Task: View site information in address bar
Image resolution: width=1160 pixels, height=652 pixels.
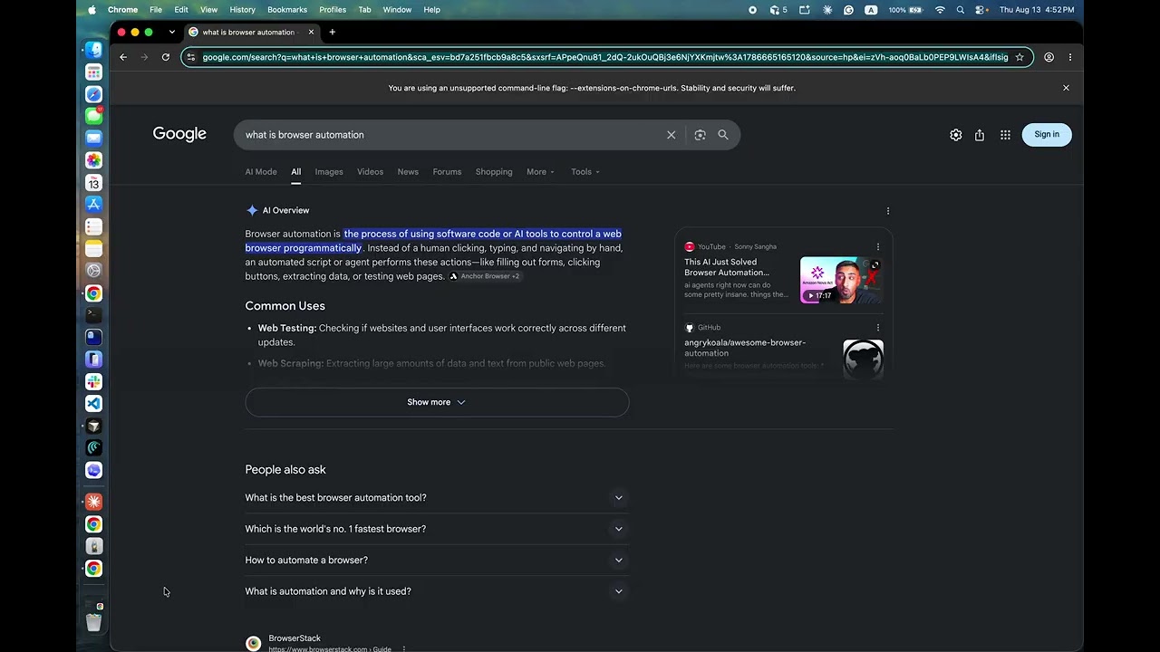Action: click(190, 57)
